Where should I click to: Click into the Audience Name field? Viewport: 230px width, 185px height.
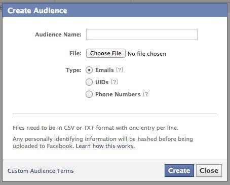point(142,34)
